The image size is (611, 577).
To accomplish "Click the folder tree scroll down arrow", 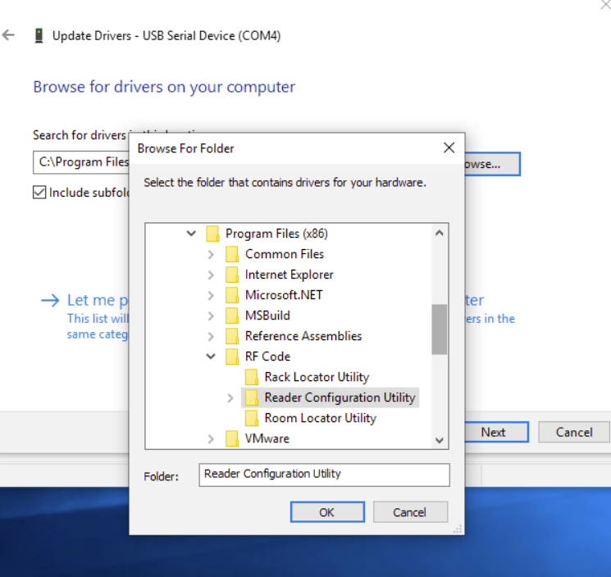I will coord(440,440).
